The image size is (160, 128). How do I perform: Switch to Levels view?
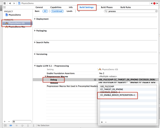click(69, 11)
